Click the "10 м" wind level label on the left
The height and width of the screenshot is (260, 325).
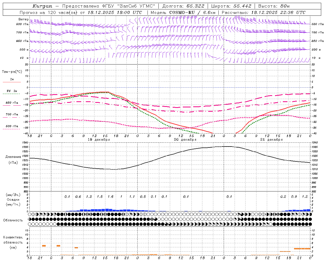[x=24, y=58]
